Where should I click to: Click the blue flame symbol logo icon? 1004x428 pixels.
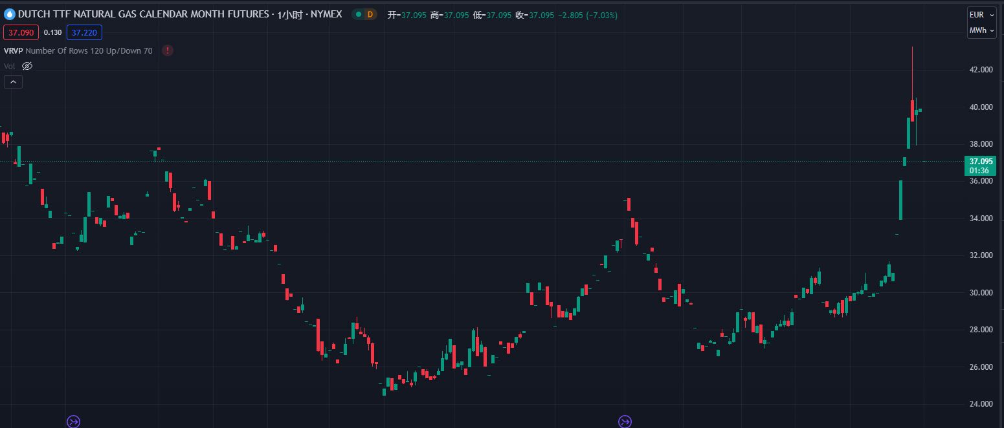pyautogui.click(x=9, y=14)
